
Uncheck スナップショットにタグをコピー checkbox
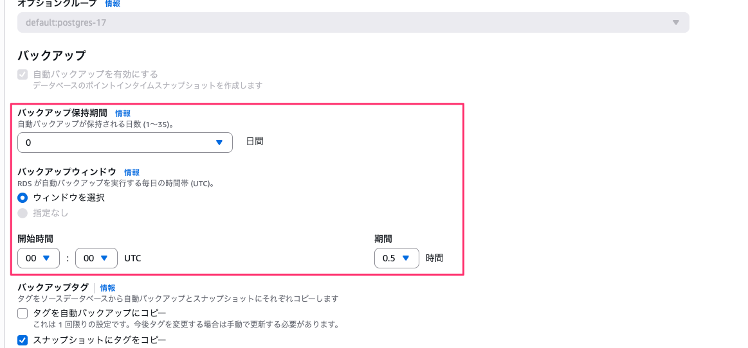[23, 340]
